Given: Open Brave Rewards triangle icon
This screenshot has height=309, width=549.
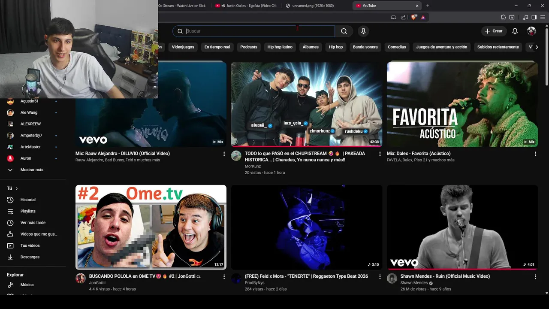Looking at the screenshot, I should click(x=423, y=17).
